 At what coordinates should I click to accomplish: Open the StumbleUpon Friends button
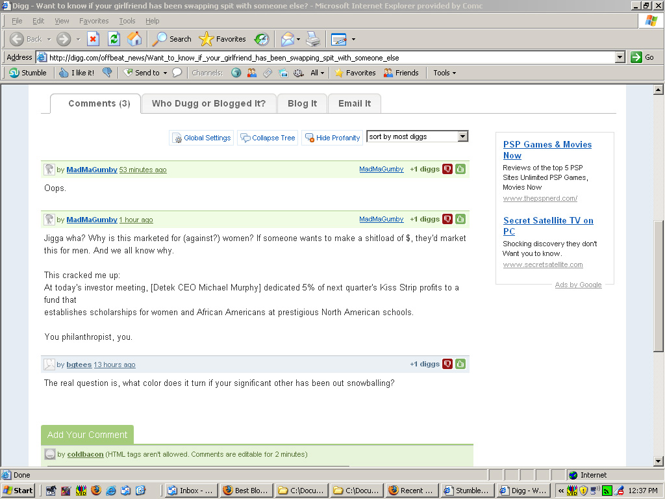pos(401,73)
